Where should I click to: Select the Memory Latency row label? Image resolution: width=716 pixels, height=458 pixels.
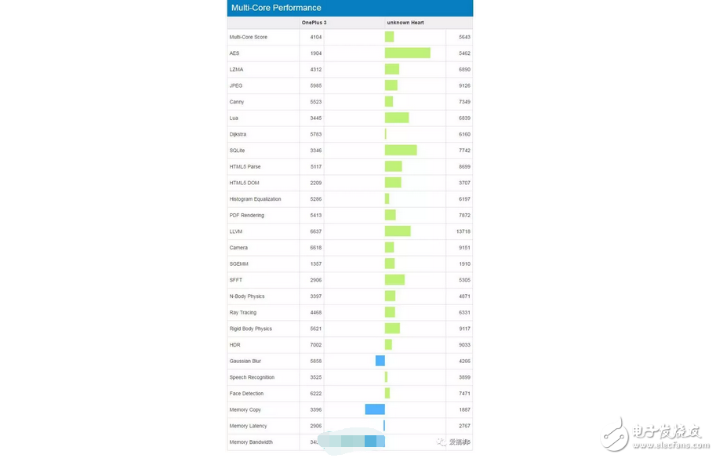coord(248,426)
